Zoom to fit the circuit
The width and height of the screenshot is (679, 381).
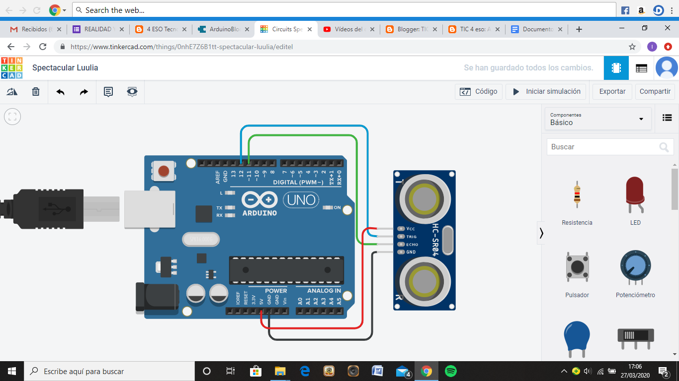tap(12, 117)
